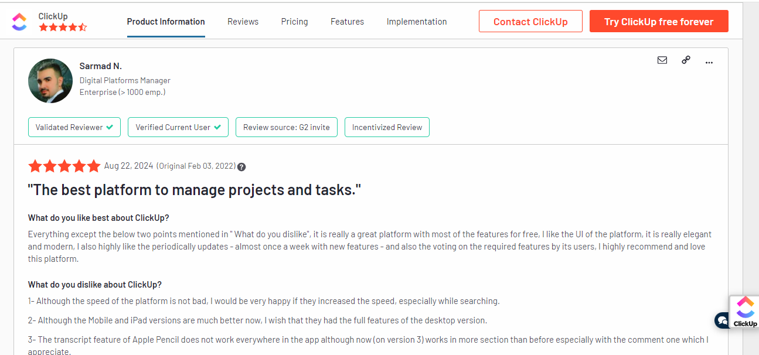The image size is (759, 355).
Task: Open the Reviews tab
Action: click(x=243, y=22)
